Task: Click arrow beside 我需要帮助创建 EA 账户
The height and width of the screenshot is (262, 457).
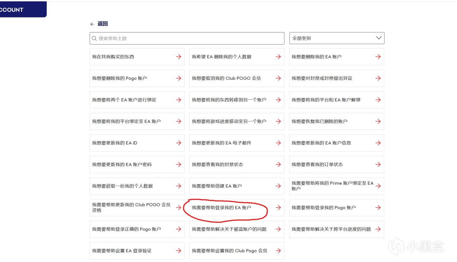Action: (x=278, y=186)
